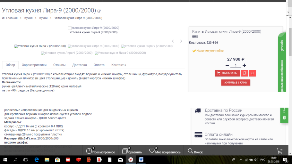Click the edit pencil icon beside product title
This screenshot has width=292, height=164.
click(99, 11)
